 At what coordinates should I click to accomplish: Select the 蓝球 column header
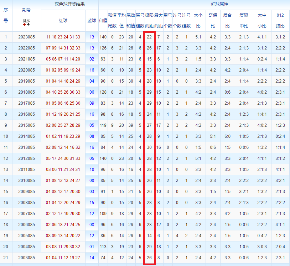pos(92,21)
